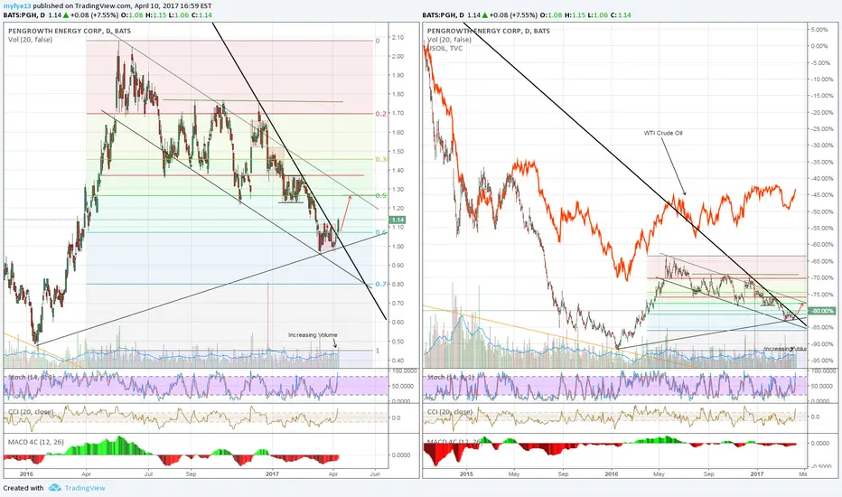This screenshot has width=842, height=497.
Task: Select Fibonacci 0.3 level label
Action: coord(380,160)
